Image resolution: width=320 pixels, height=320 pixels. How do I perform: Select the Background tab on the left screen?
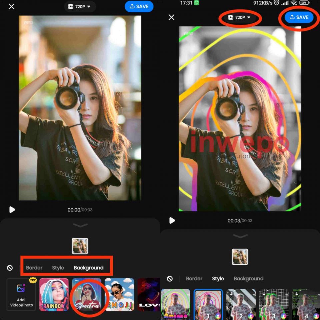(x=88, y=268)
